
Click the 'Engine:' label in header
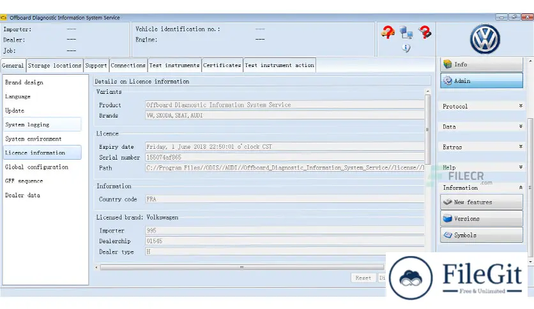click(146, 40)
